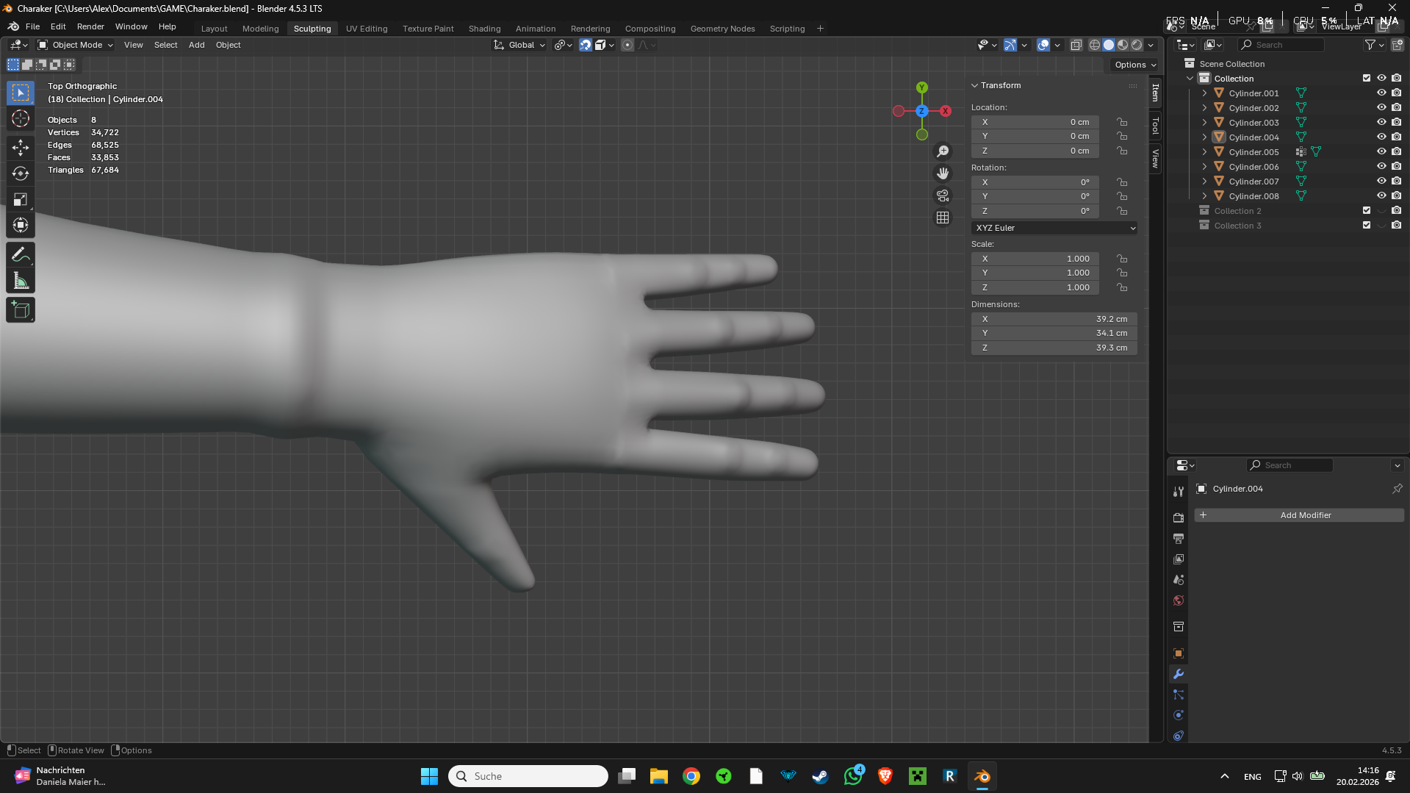Viewport: 1410px width, 793px height.
Task: Click the pan view hand icon
Action: (943, 173)
